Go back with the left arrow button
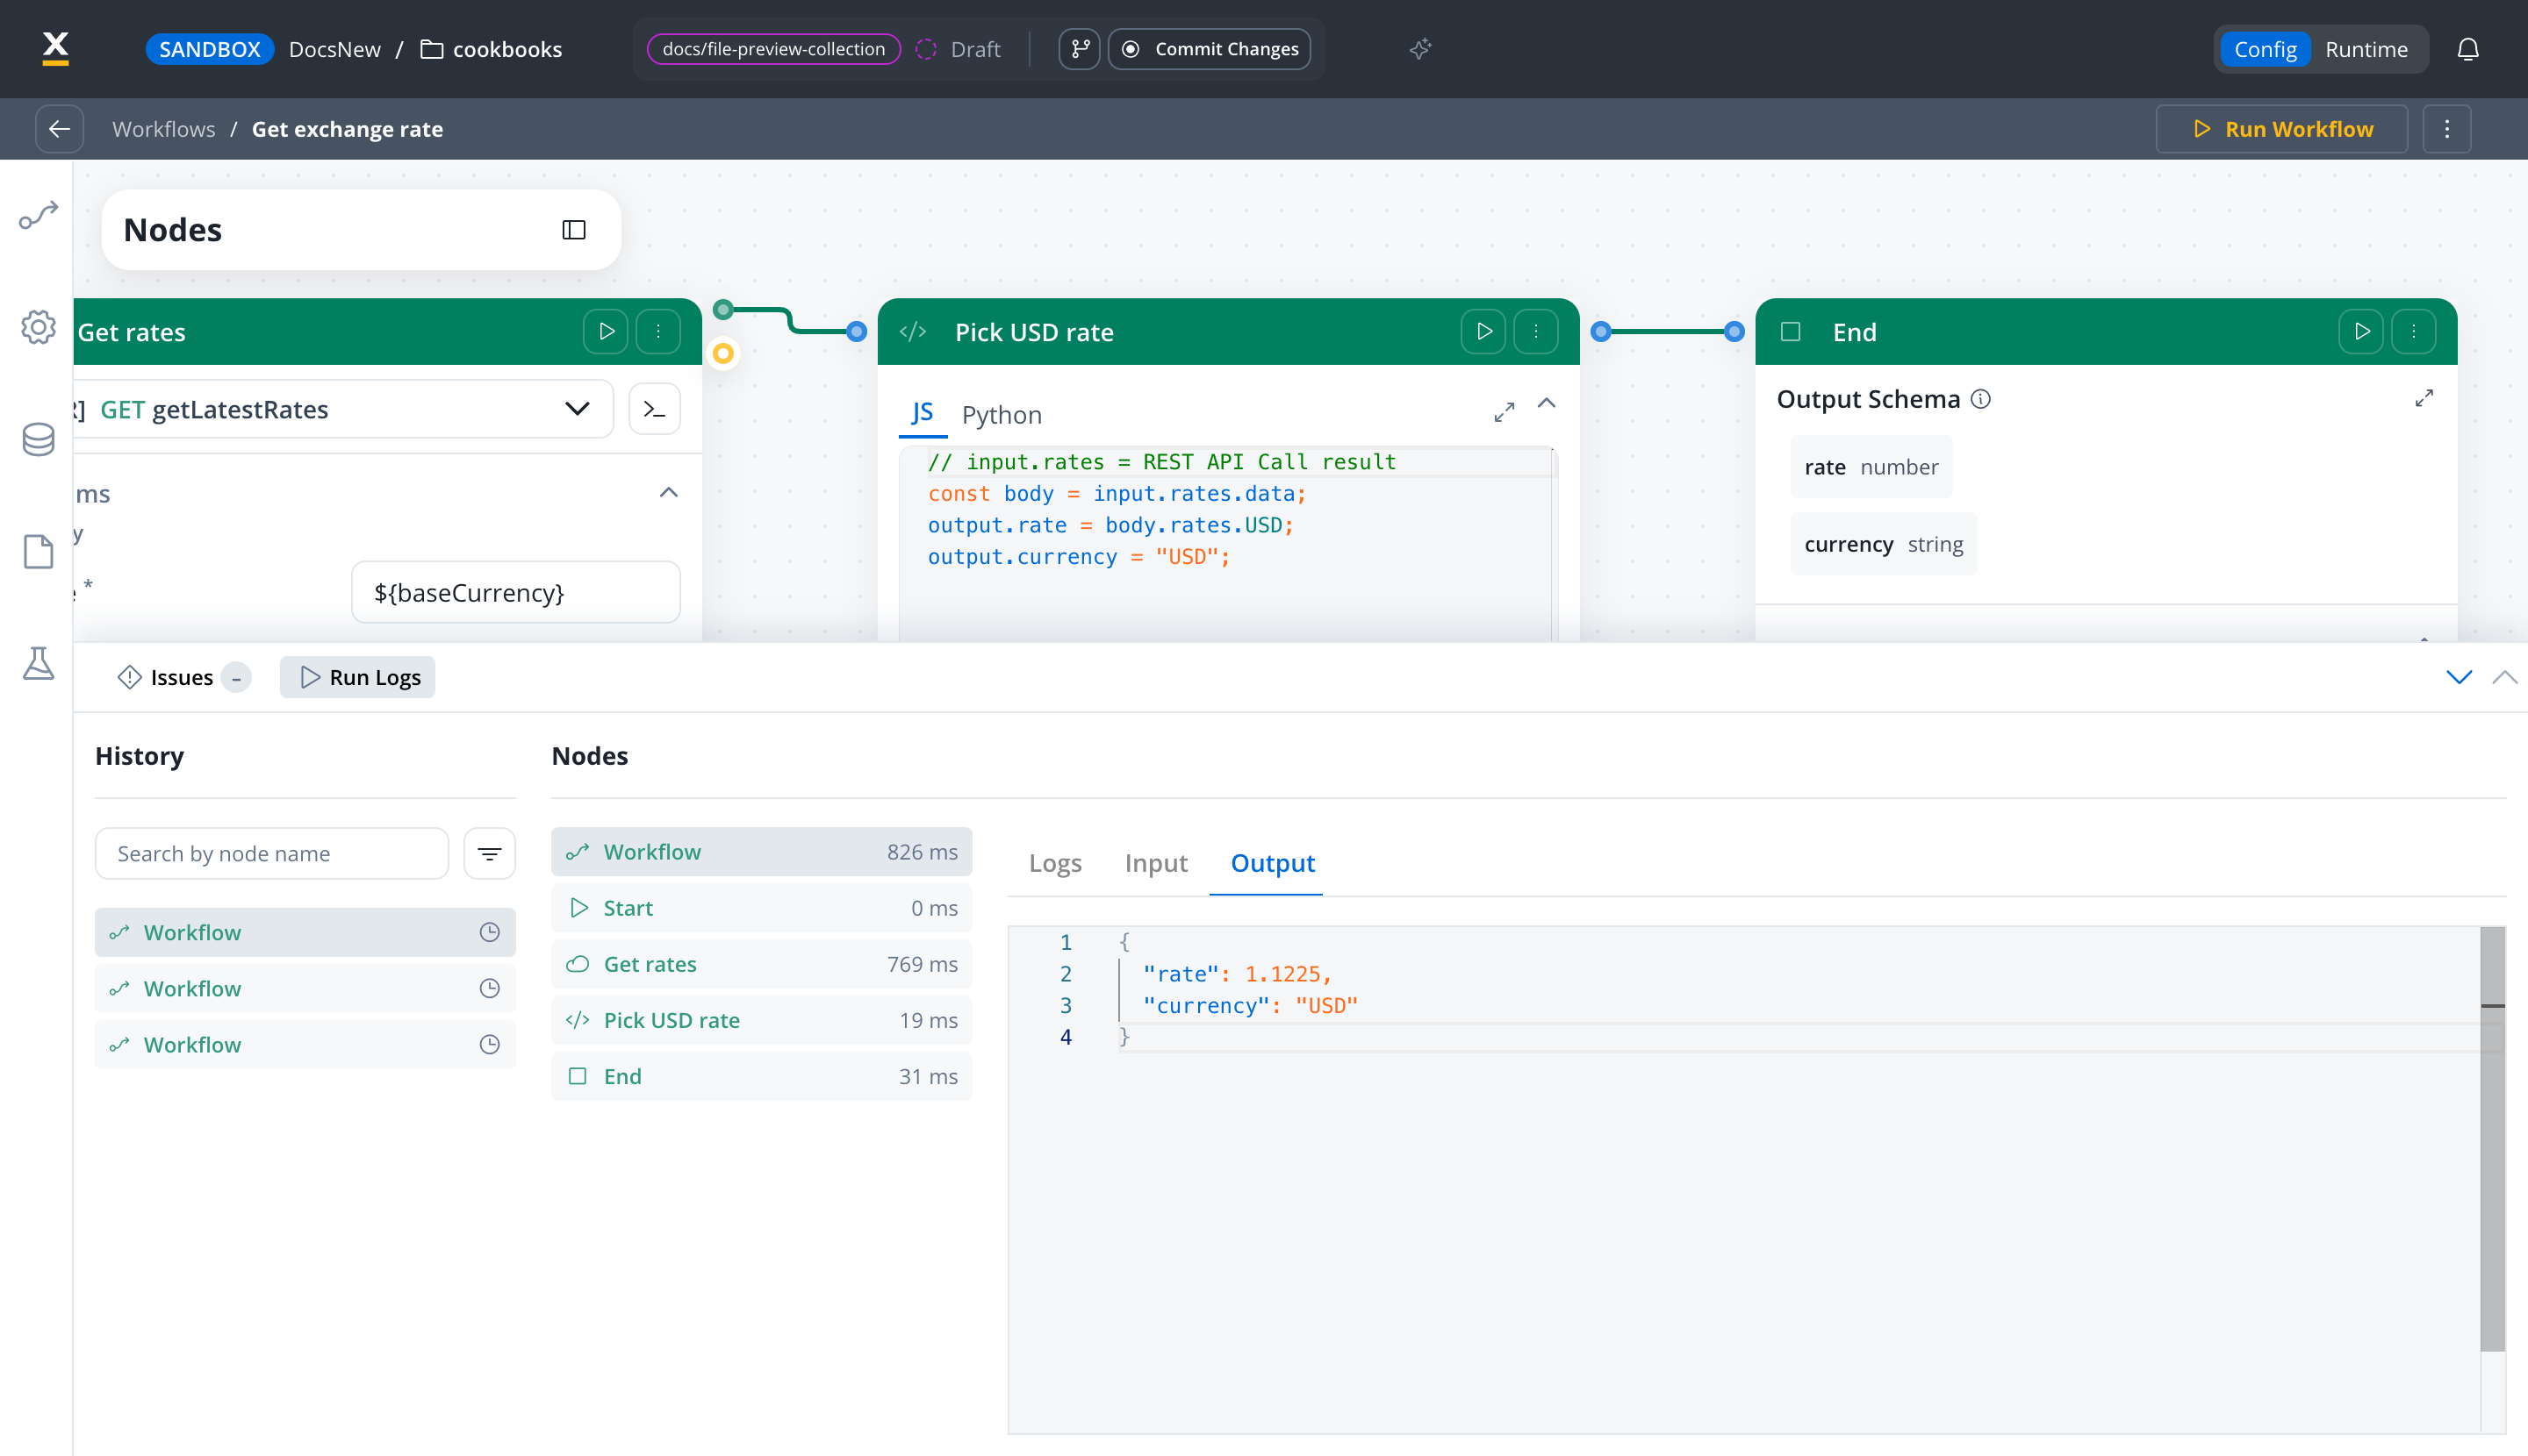The width and height of the screenshot is (2528, 1456). pos(59,129)
